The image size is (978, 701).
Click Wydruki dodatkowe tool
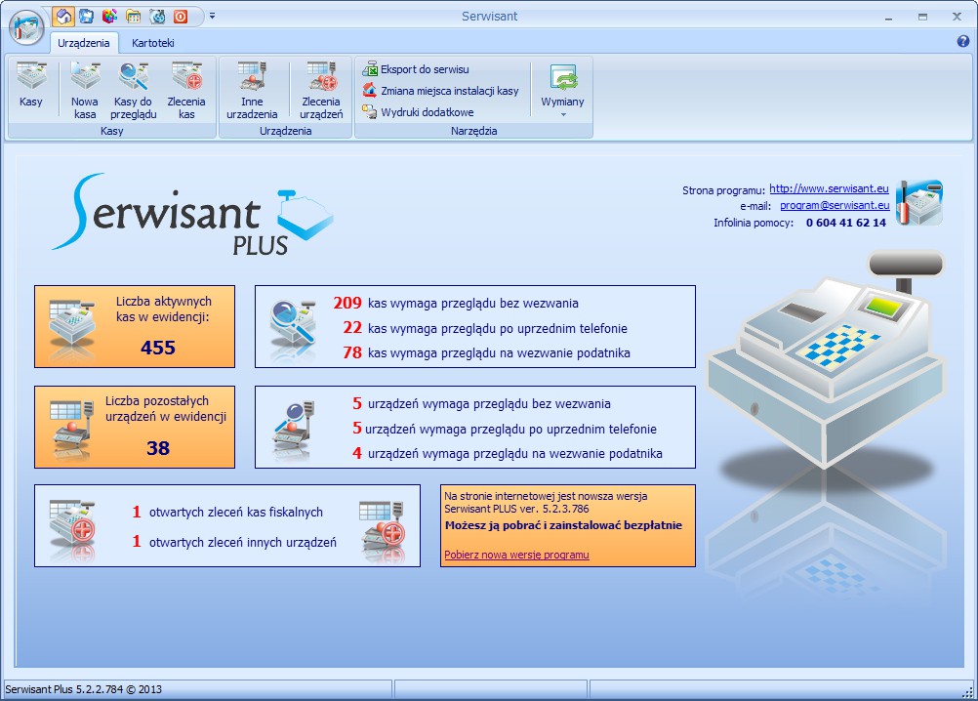coord(419,112)
